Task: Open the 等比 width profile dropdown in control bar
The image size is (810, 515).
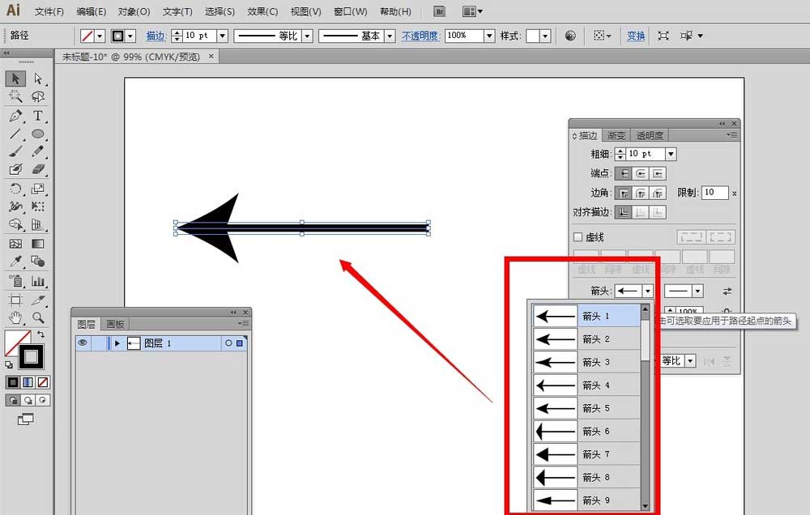Action: point(307,36)
